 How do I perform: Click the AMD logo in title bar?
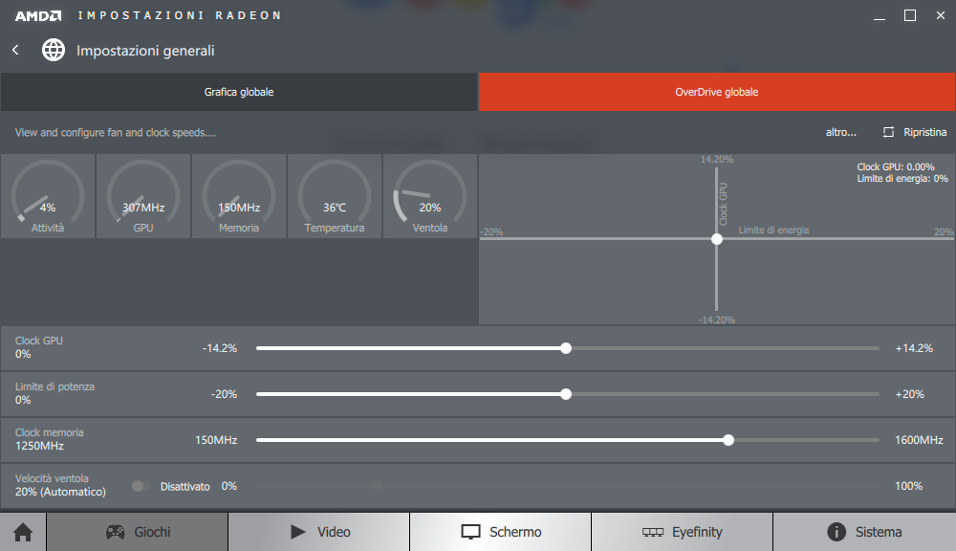click(38, 16)
